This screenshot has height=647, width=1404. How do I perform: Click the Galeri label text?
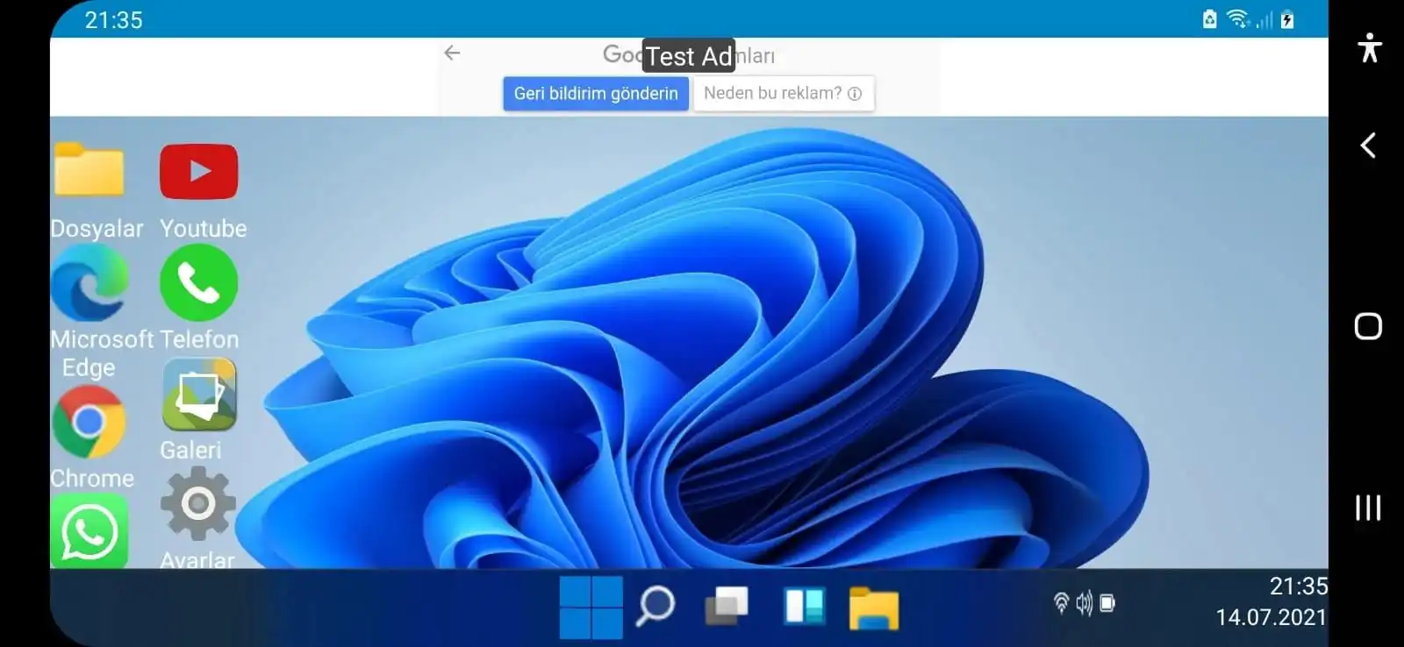(190, 451)
